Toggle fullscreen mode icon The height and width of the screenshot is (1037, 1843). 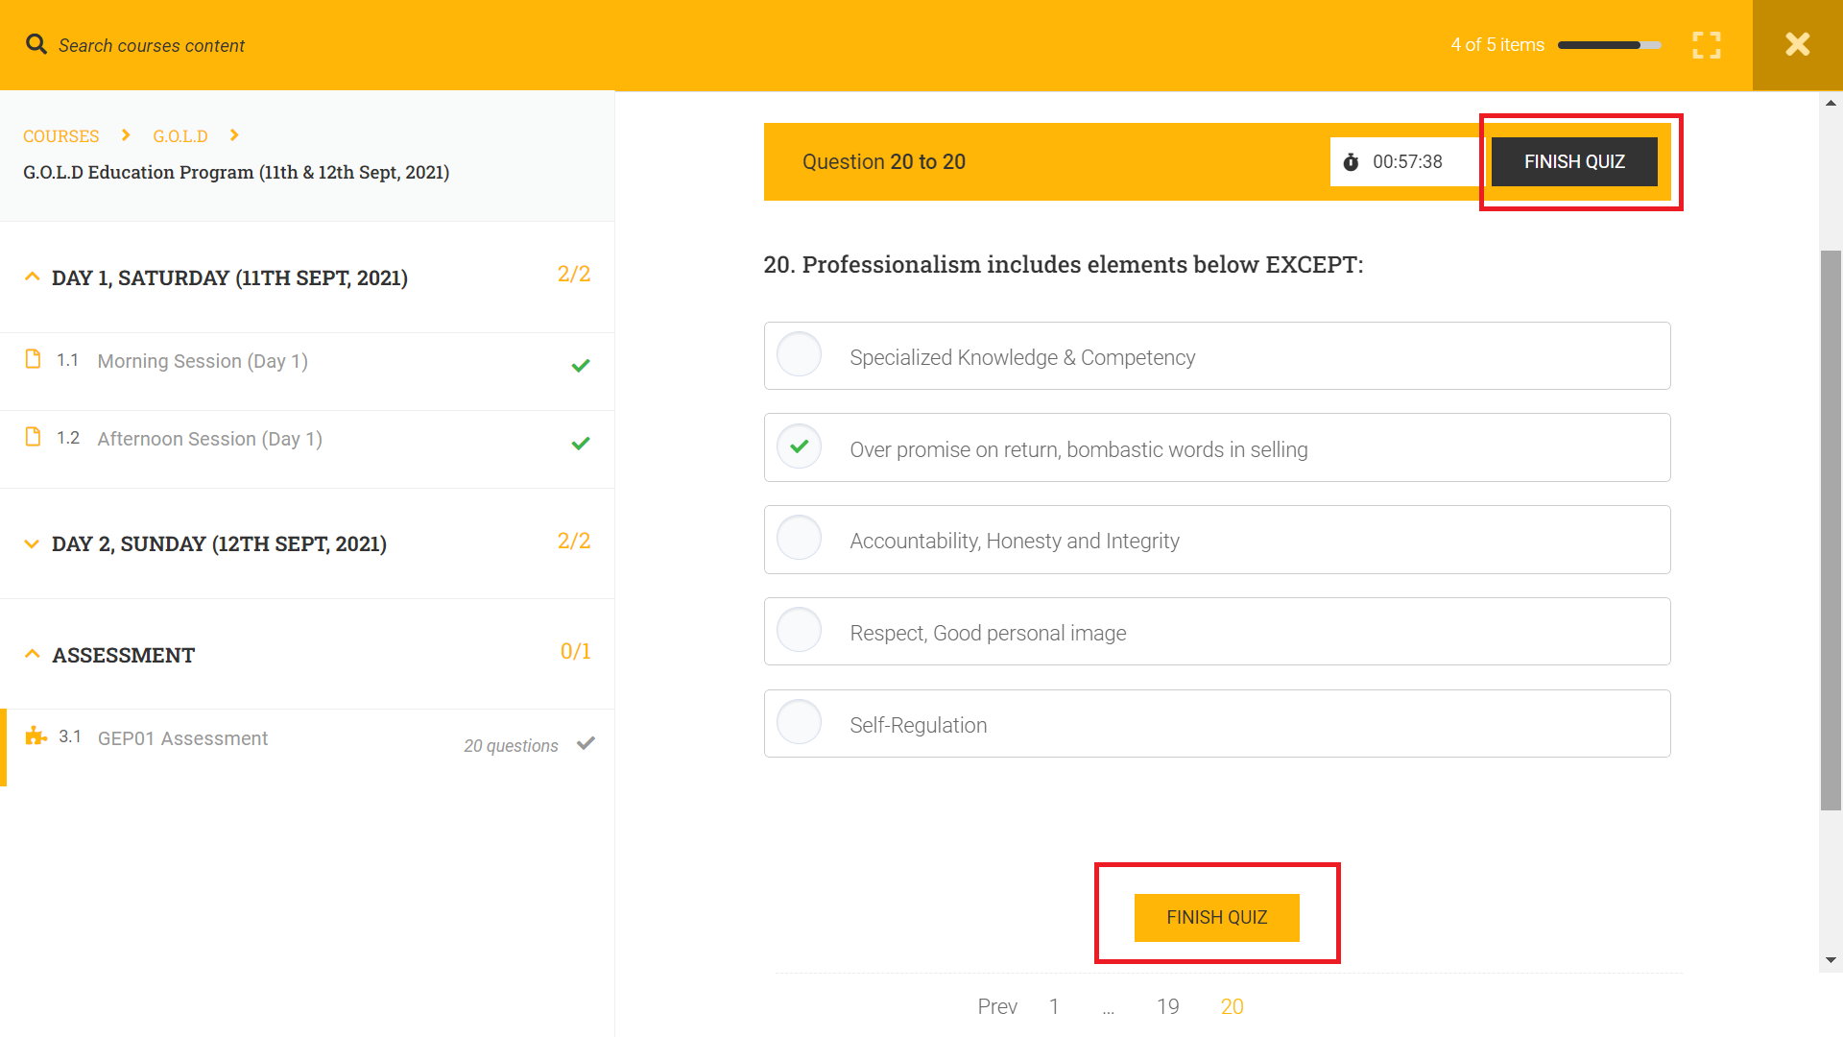pos(1706,45)
